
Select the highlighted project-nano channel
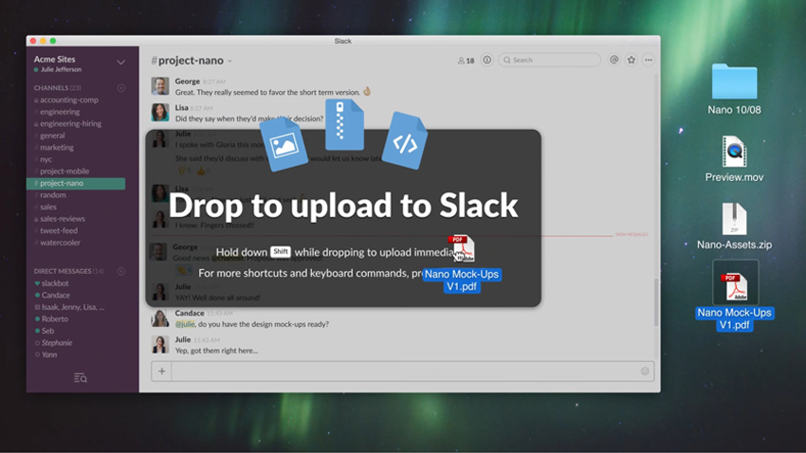(x=76, y=183)
